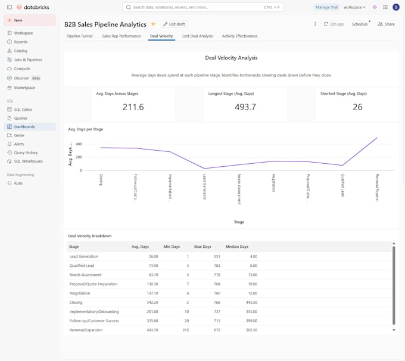Viewport: 405px width, 361px height.
Task: Switch to Sales Rep Performance tab
Action: tap(121, 36)
